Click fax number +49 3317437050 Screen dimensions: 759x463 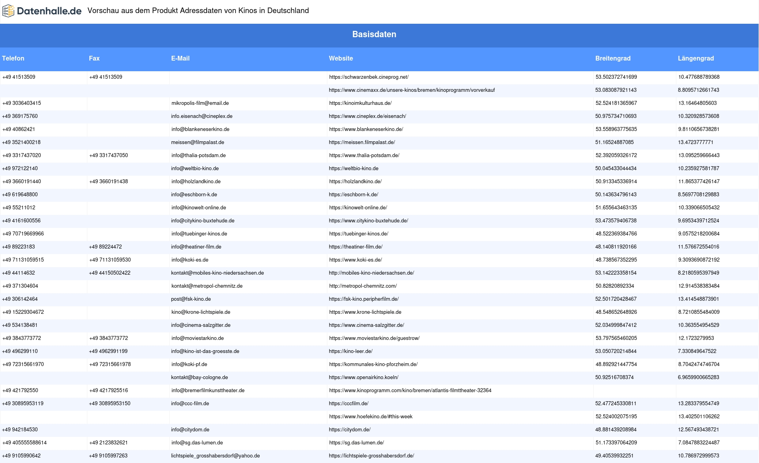point(109,156)
